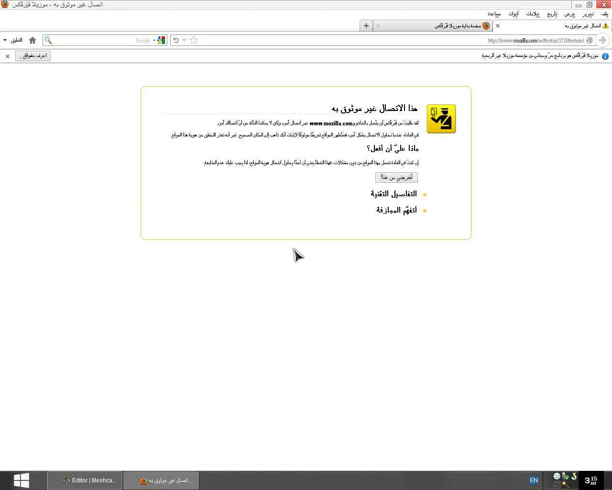612x490 pixels.
Task: Open the تأريخ menu
Action: [552, 14]
